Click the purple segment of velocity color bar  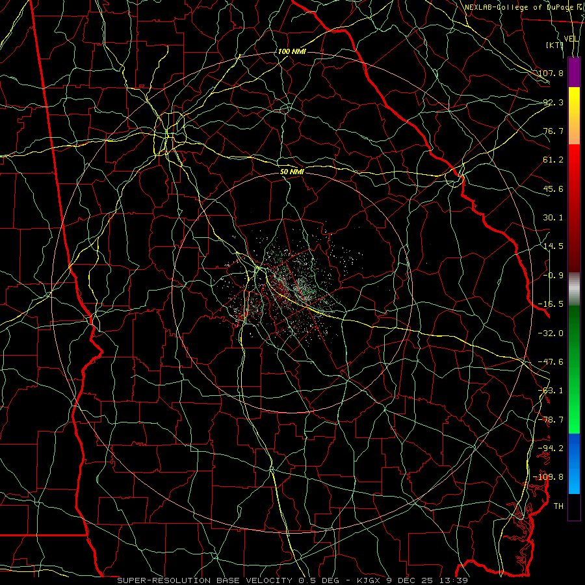click(574, 72)
